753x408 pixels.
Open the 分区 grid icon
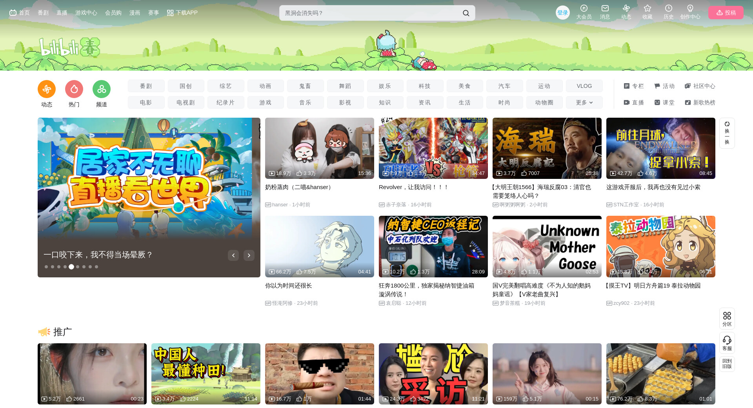click(727, 319)
